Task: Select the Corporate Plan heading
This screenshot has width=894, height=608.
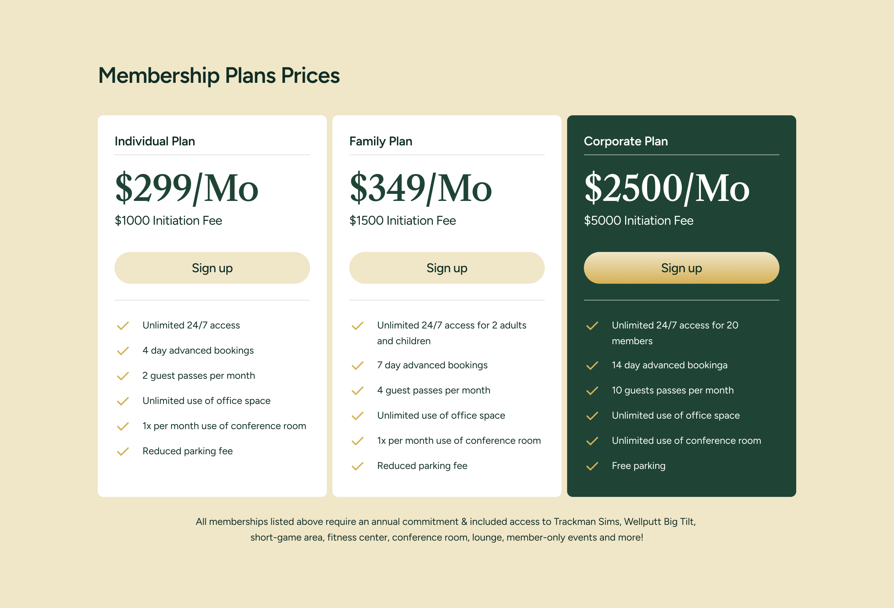Action: (625, 141)
